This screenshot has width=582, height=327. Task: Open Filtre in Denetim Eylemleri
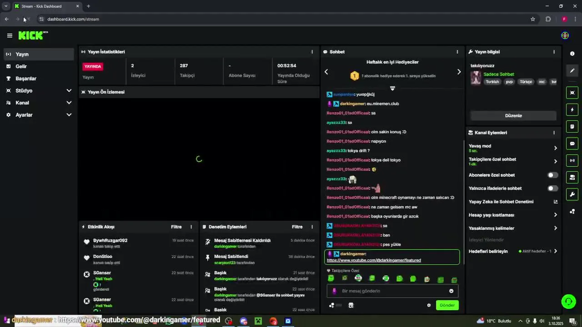tap(297, 227)
